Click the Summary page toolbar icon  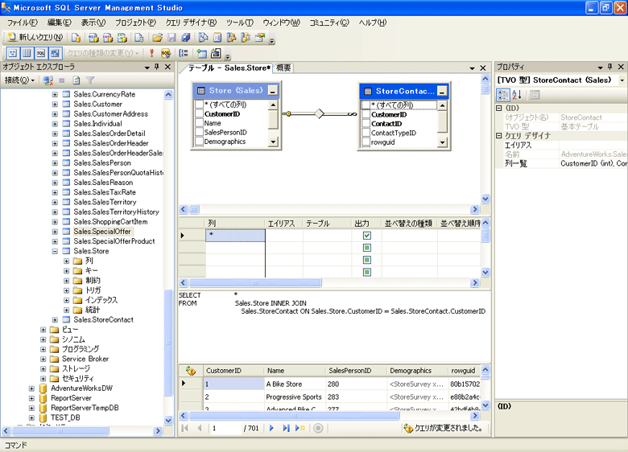(x=217, y=38)
